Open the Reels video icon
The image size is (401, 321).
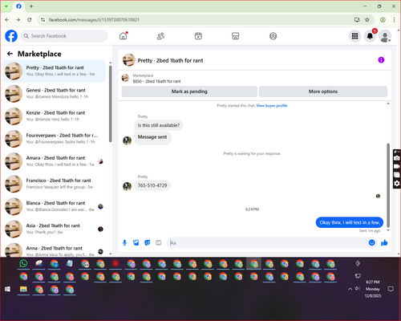point(198,36)
